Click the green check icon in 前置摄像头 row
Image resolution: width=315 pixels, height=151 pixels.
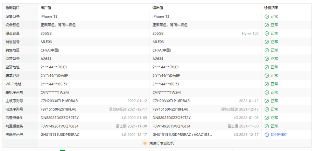(x=267, y=126)
